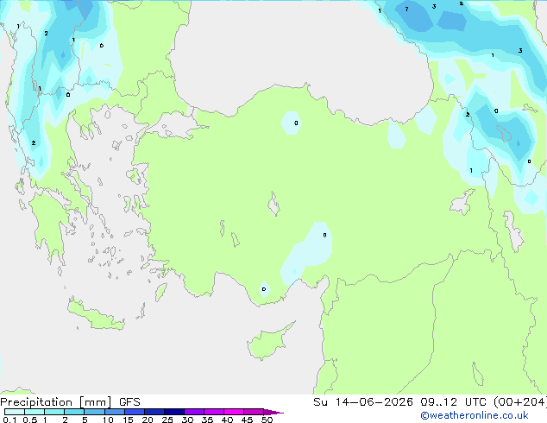Click the 15–20 mm legend swatch
The width and height of the screenshot is (547, 423).
tap(134, 412)
